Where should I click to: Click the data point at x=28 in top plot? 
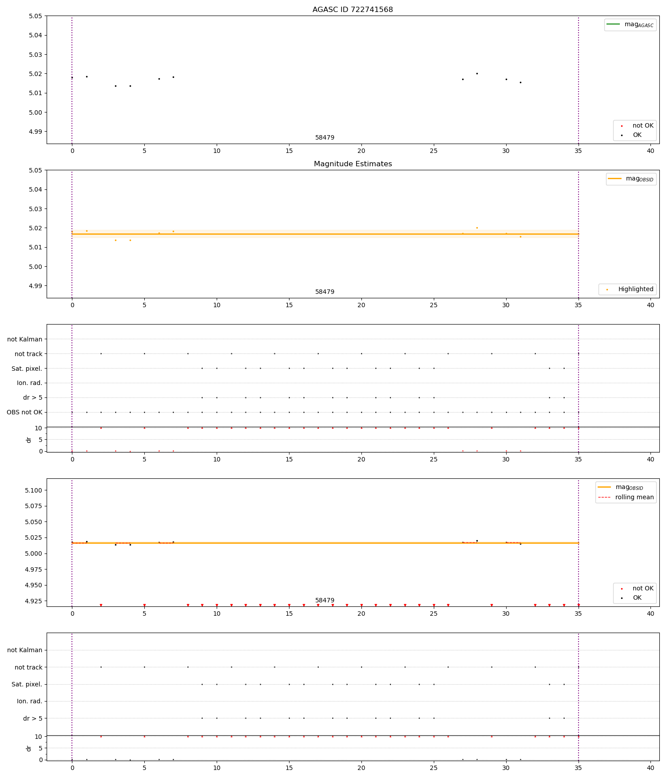coord(477,73)
